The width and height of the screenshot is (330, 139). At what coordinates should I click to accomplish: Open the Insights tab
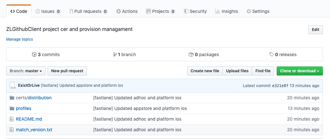tap(226, 11)
